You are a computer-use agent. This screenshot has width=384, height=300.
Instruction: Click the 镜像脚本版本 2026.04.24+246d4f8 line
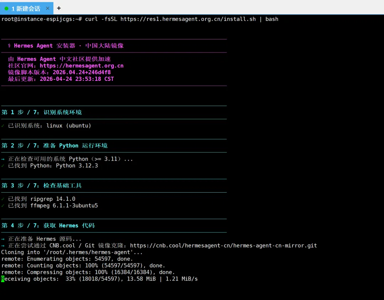(59, 72)
